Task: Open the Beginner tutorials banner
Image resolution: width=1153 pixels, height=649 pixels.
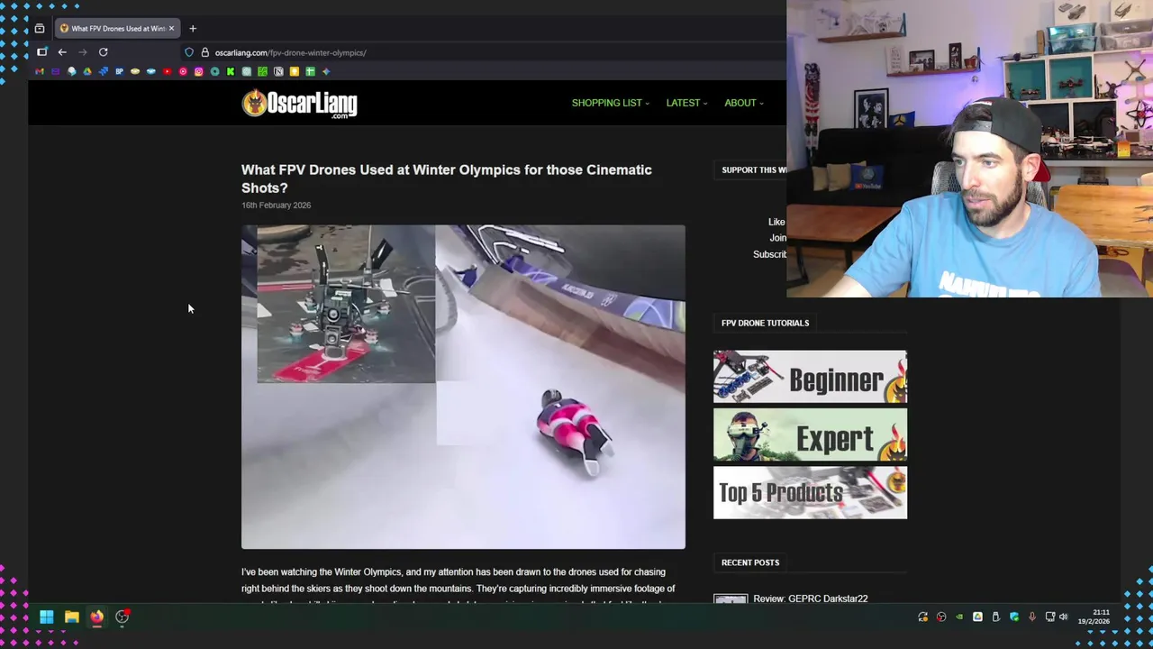Action: click(810, 377)
